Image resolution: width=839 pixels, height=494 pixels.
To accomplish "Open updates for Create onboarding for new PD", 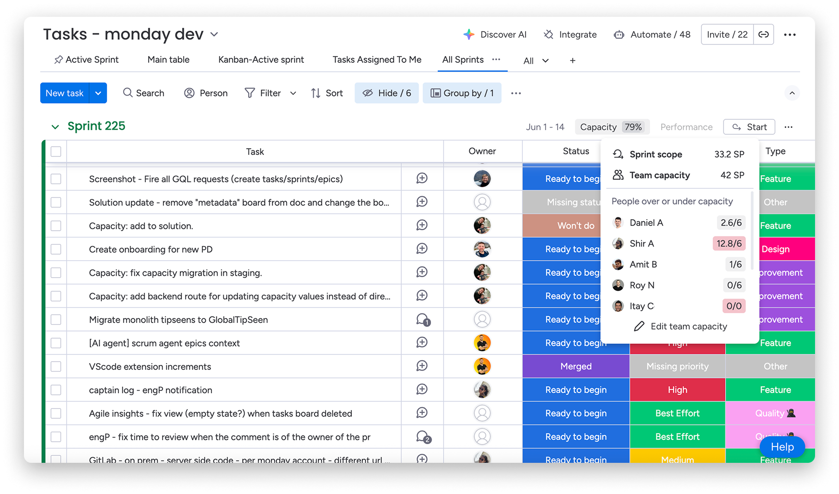I will tap(422, 249).
